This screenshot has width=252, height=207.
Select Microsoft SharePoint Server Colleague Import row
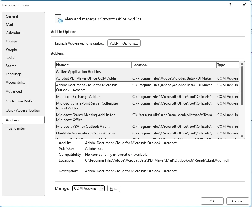click(147, 106)
